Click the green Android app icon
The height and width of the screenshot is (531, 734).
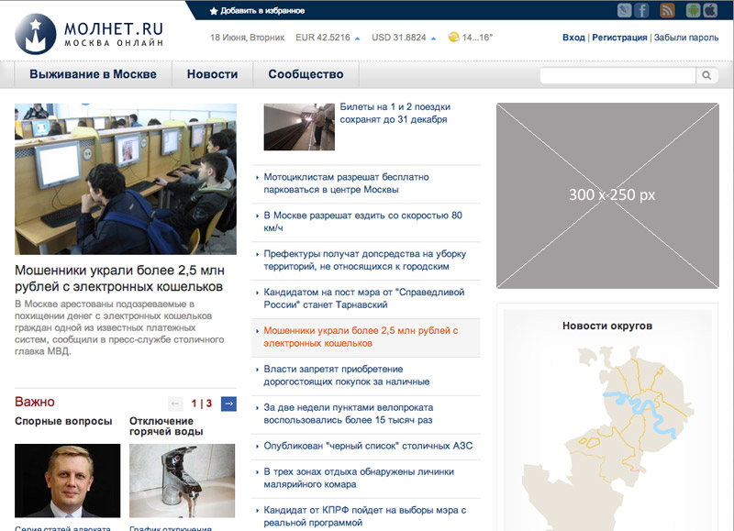(694, 10)
